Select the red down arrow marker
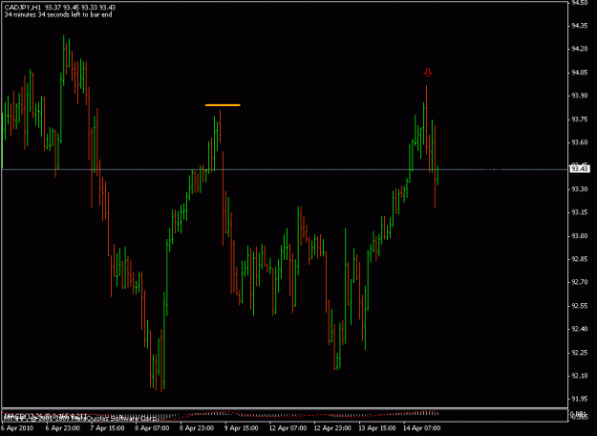The image size is (597, 436). pyautogui.click(x=428, y=73)
